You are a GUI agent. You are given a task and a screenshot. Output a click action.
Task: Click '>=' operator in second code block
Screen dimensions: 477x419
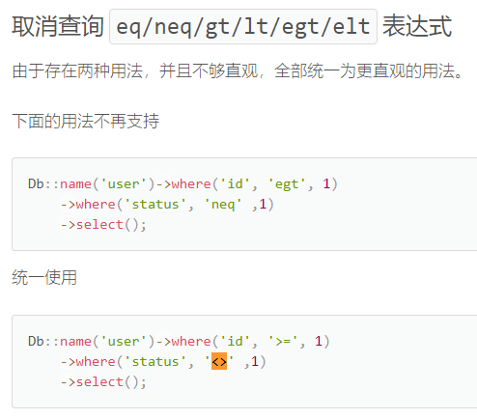283,341
